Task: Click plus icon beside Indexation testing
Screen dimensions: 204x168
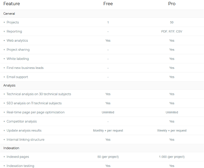Action: 4,166
